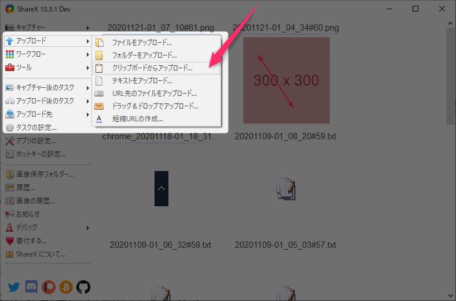The width and height of the screenshot is (456, 301).
Task: Open the GitHub icon
Action: 83,287
